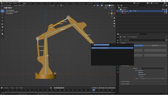The height and width of the screenshot is (95, 168).
Task: Click the timeline horizontal scrollbar
Action: click(58, 92)
